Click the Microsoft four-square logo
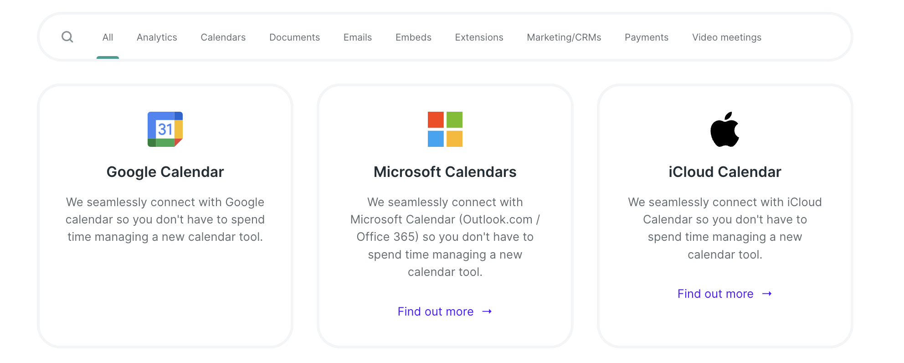The image size is (904, 363). [445, 129]
